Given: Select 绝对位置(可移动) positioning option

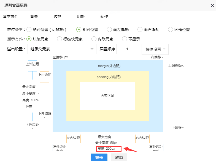Looking at the screenshot, I should point(29,30).
